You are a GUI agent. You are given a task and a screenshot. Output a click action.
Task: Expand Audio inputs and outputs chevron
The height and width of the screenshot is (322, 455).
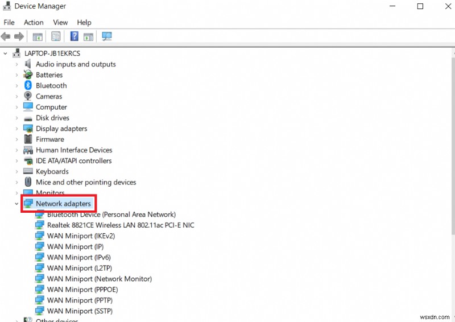(x=16, y=64)
